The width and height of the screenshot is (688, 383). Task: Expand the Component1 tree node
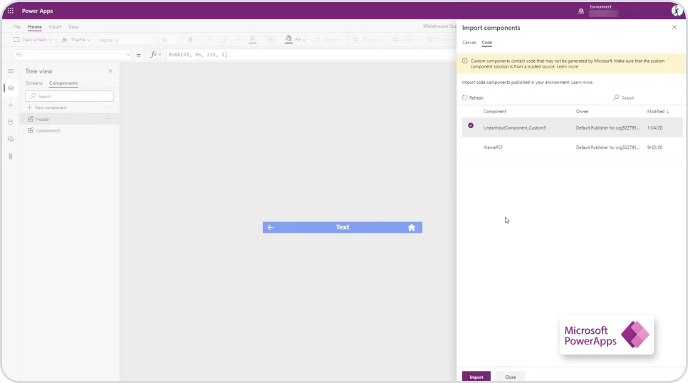[x=23, y=131]
